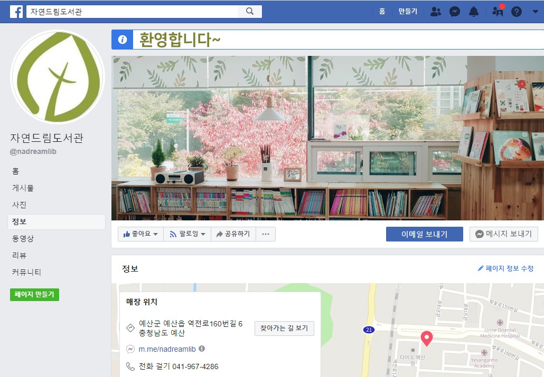Open the friend requests icon
This screenshot has width=544, height=377.
coord(435,12)
